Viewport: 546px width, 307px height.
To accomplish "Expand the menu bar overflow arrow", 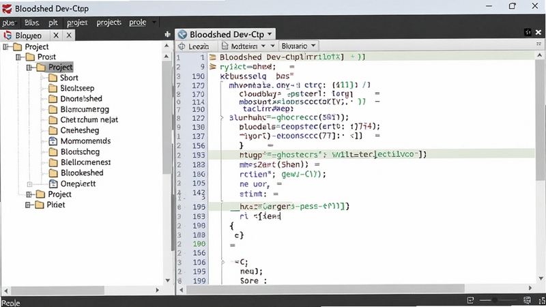I will [x=154, y=23].
